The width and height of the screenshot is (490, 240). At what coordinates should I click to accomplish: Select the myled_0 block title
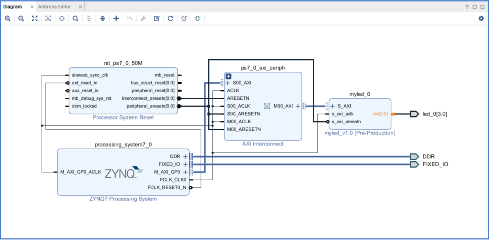(360, 94)
